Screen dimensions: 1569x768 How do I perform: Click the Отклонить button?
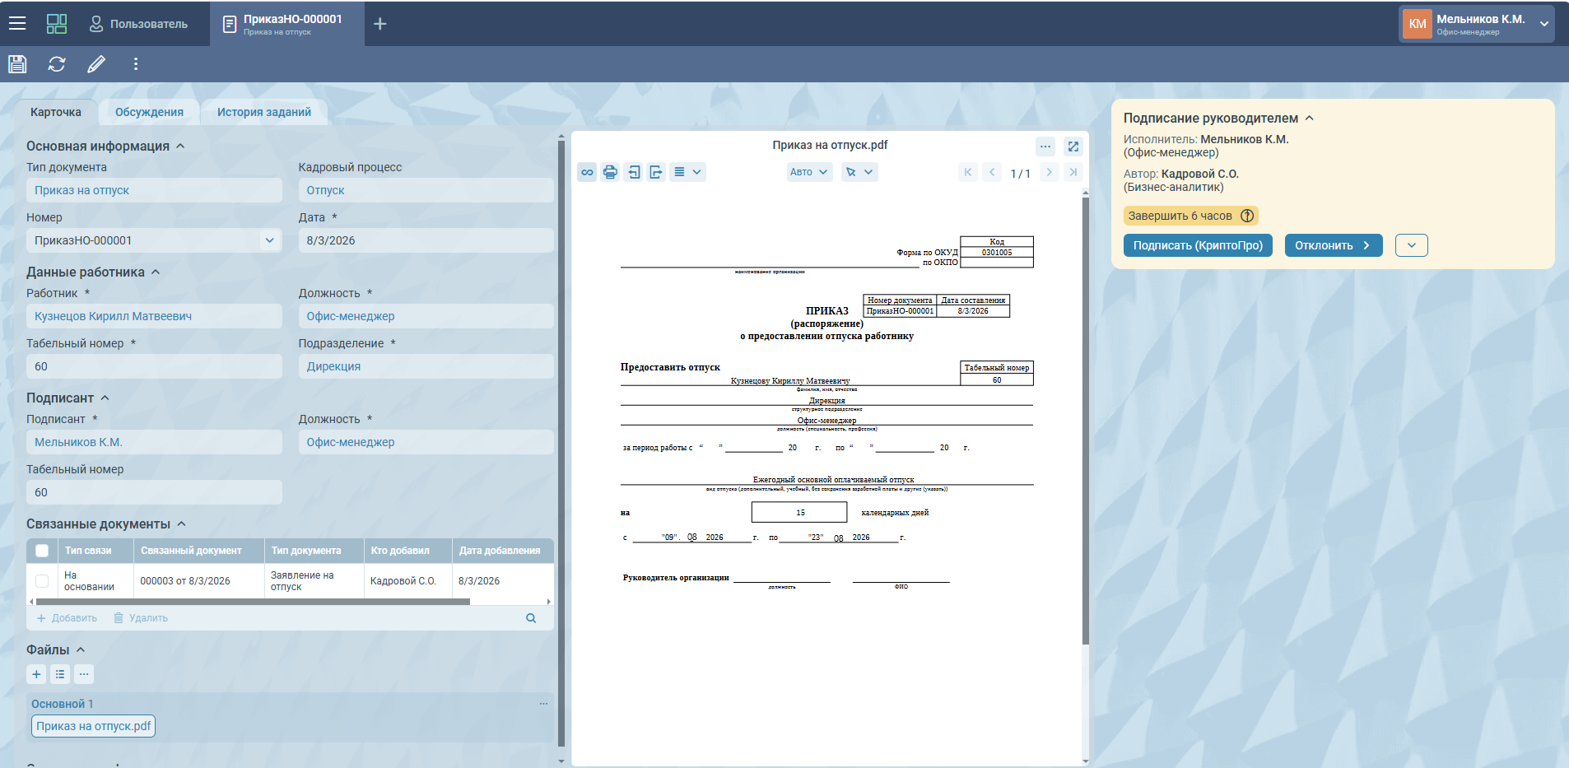point(1334,245)
